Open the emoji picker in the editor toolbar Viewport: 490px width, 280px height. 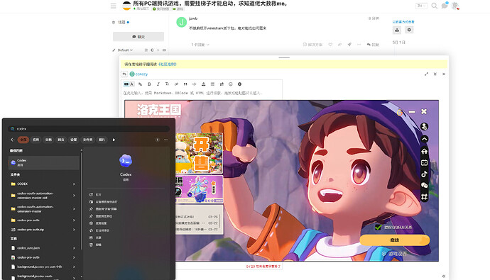[231, 84]
